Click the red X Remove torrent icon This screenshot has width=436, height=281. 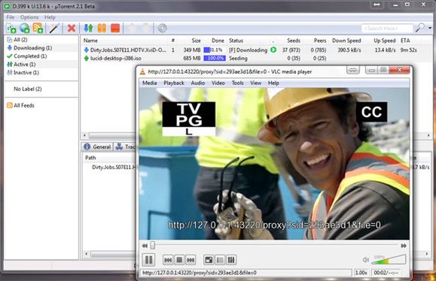[x=72, y=28]
